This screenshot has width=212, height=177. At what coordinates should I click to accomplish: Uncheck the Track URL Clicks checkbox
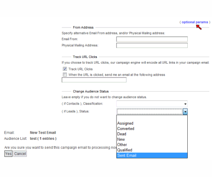(65, 69)
